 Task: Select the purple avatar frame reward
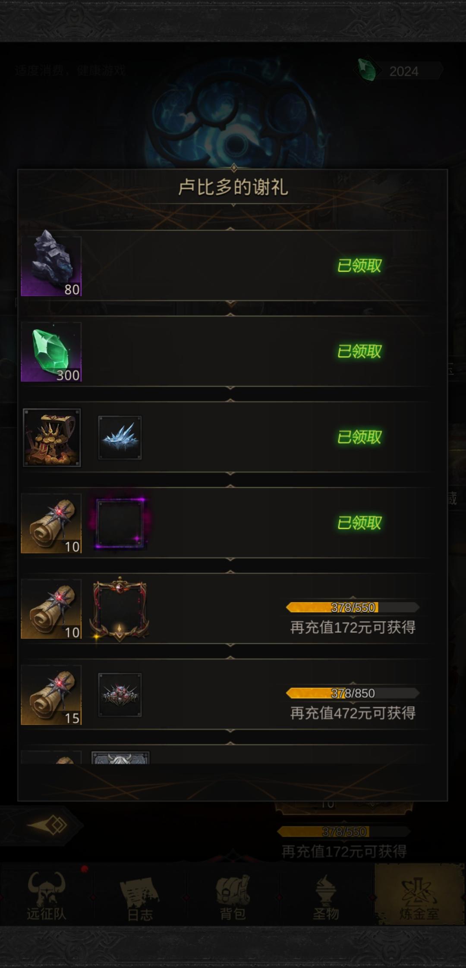tap(120, 523)
